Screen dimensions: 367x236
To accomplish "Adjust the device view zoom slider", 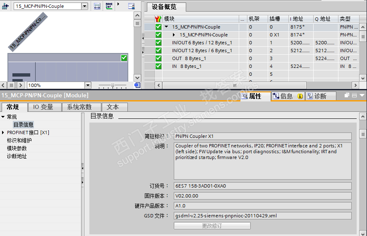I will tap(113, 85).
